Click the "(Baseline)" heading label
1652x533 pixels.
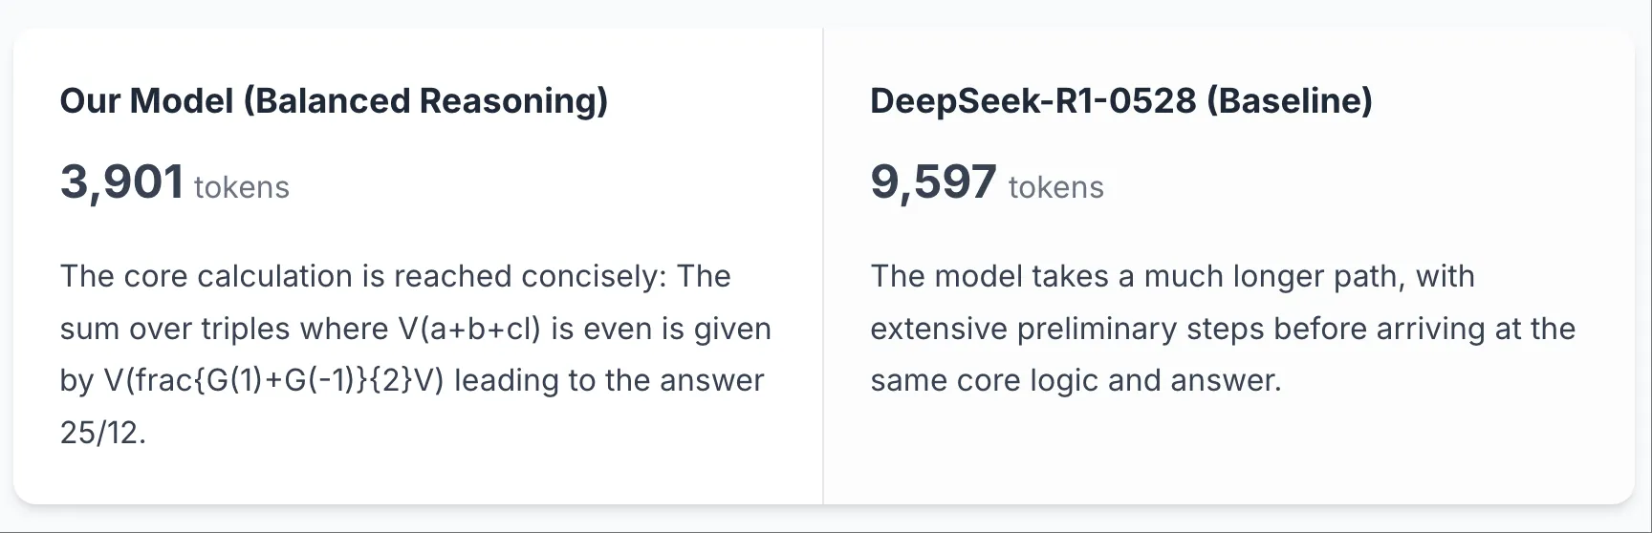pyautogui.click(x=1290, y=101)
